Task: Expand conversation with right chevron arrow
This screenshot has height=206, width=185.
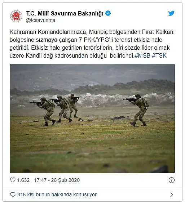Action: click(171, 194)
